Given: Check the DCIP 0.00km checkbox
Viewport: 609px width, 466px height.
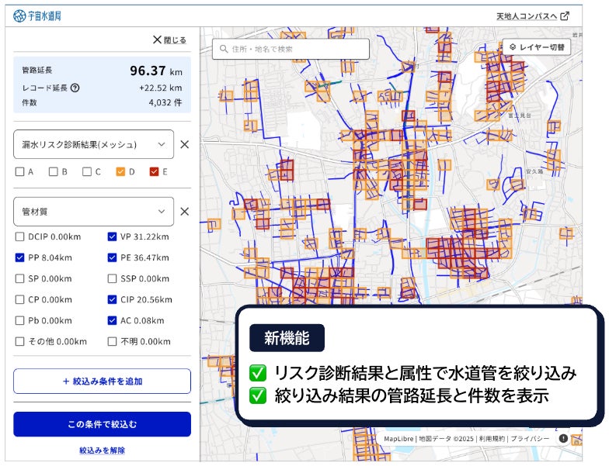Looking at the screenshot, I should point(19,236).
